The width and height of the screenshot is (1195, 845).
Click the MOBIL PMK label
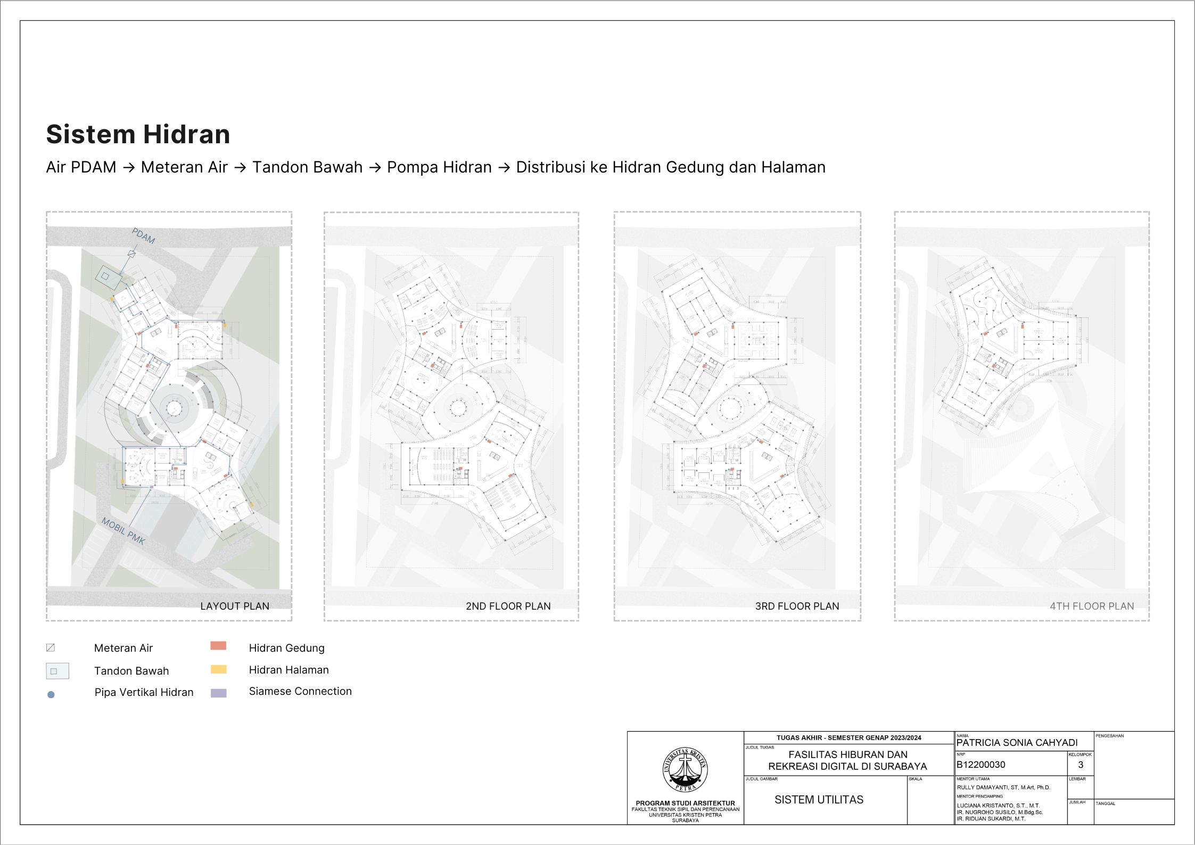point(123,531)
